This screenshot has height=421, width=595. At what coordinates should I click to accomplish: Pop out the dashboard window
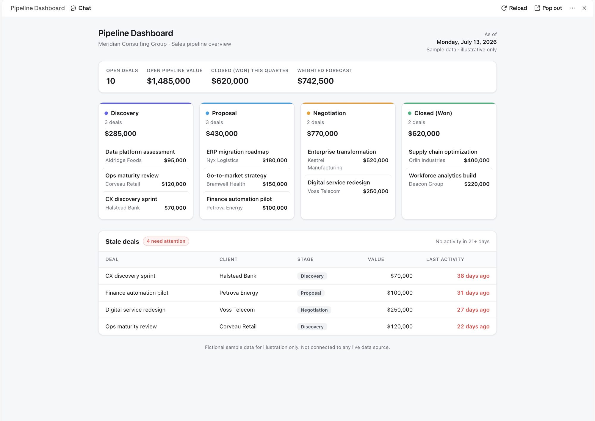click(548, 8)
